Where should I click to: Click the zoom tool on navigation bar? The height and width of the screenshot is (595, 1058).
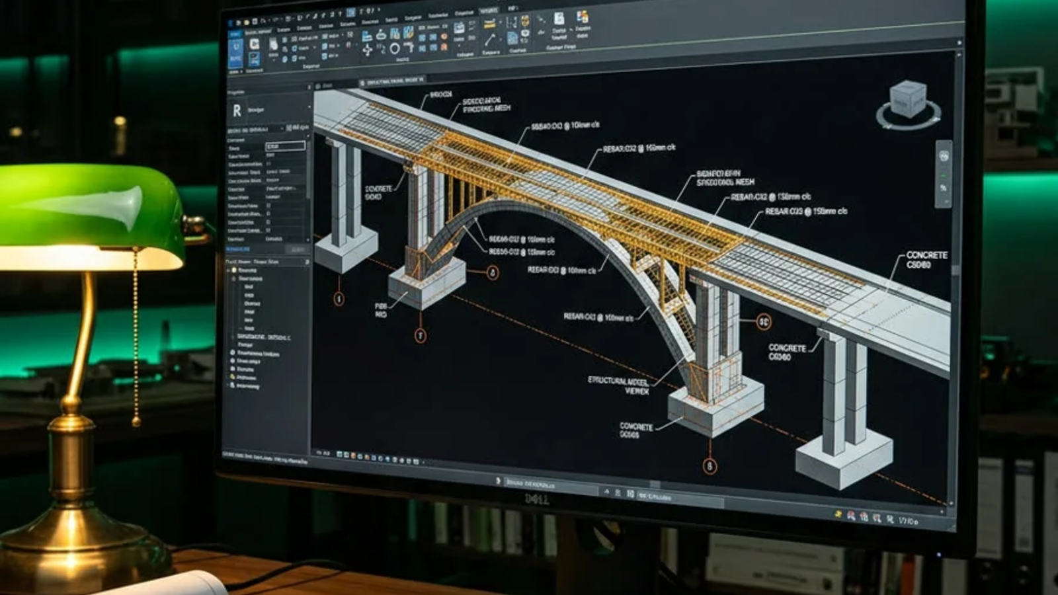944,188
